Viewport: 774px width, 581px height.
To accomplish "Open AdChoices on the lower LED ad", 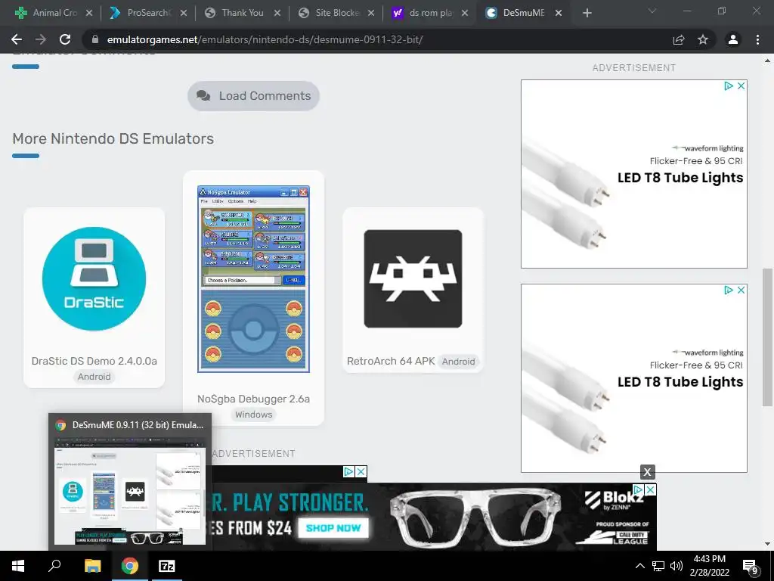I will click(x=729, y=290).
